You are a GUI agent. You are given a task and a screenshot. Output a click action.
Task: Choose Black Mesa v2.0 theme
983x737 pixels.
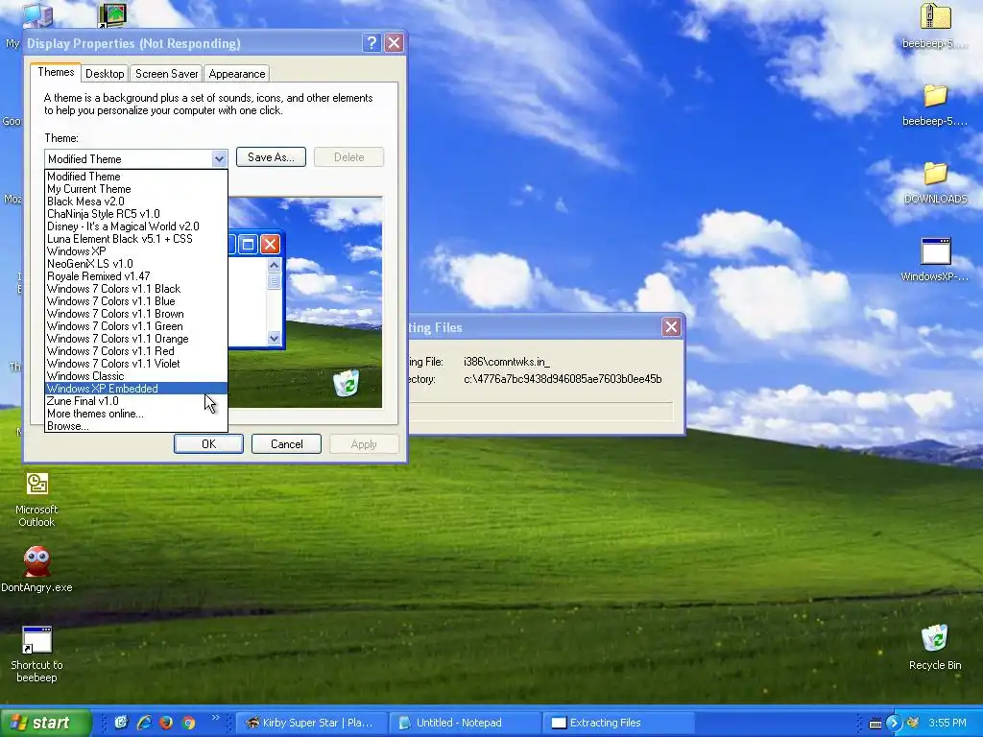[136, 202]
